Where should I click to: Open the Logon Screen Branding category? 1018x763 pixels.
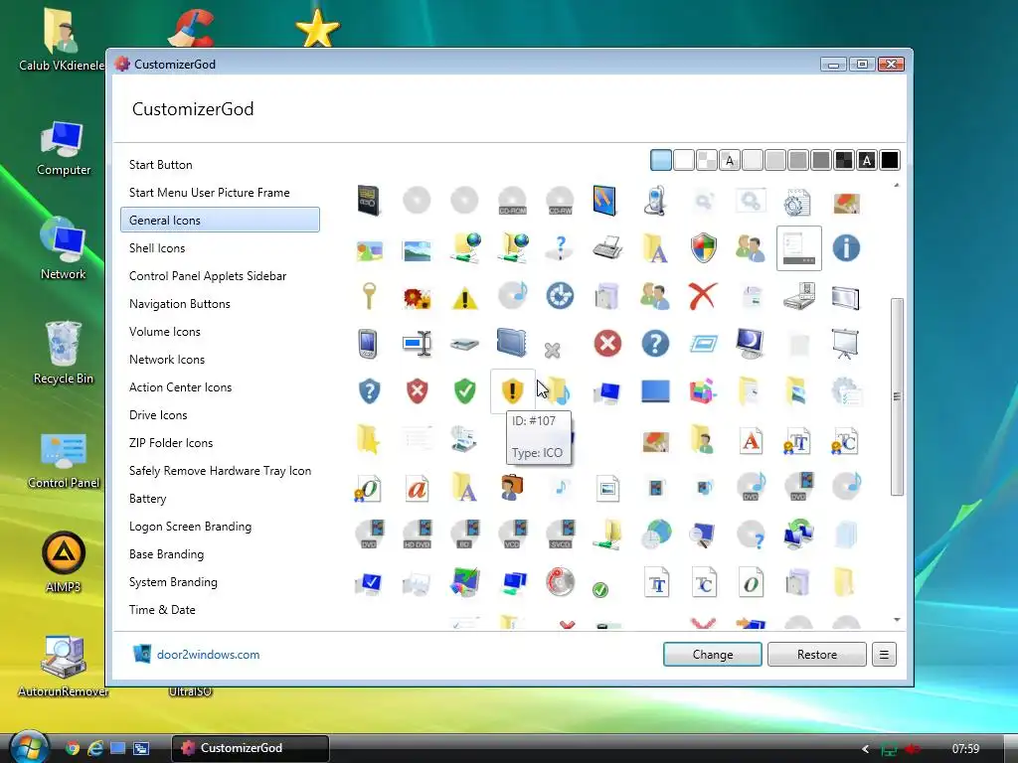(x=190, y=527)
